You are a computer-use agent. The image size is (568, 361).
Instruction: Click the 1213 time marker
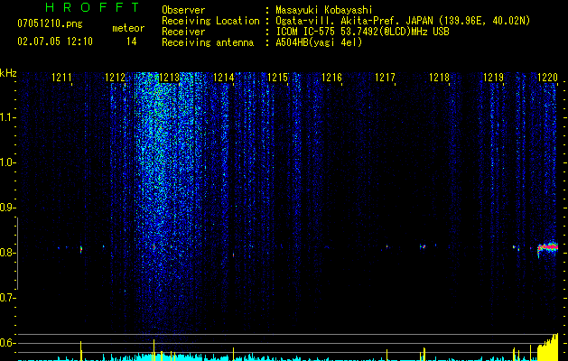tap(170, 77)
